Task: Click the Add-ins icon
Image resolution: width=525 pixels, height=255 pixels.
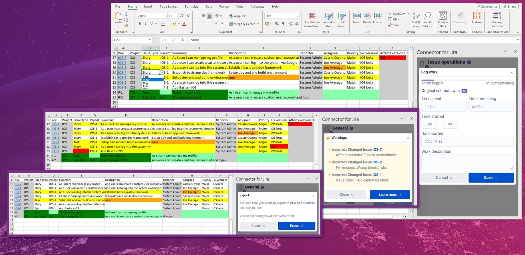Action: click(x=477, y=16)
